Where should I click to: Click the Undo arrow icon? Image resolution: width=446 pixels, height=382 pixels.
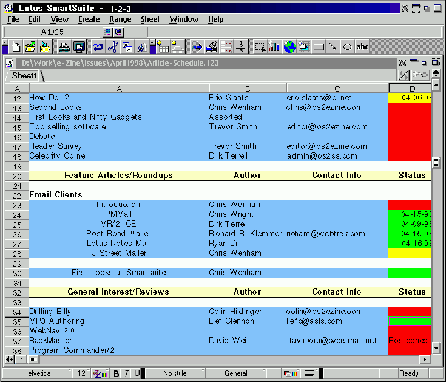(x=98, y=47)
